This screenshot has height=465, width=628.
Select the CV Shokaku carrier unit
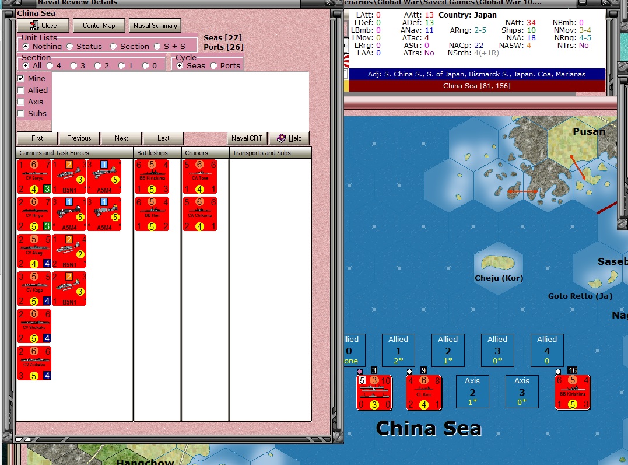click(34, 326)
